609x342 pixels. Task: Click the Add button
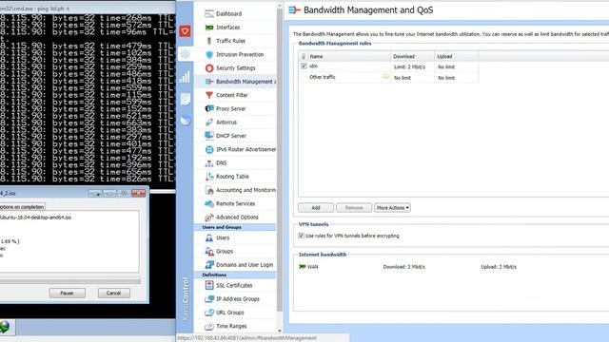click(x=316, y=208)
